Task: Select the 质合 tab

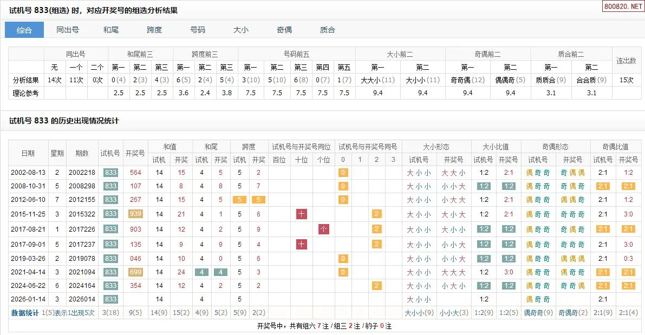Action: 328,30
